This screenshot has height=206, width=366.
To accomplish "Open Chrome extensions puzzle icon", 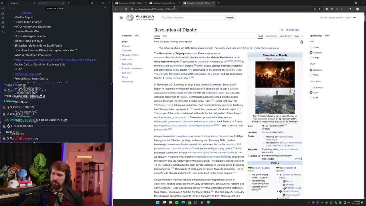I will tap(342, 9).
